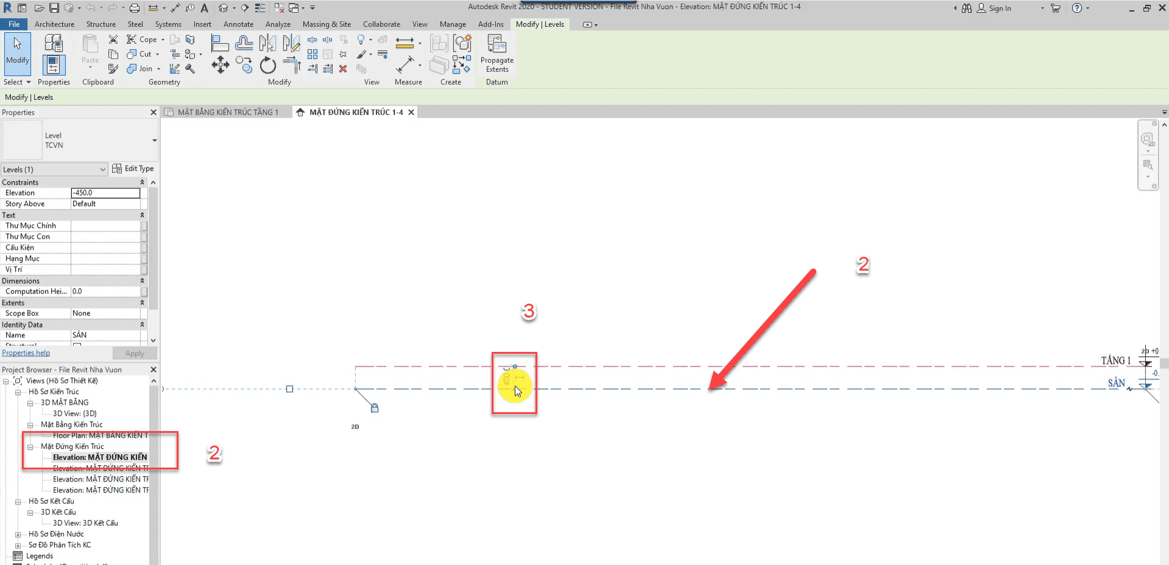Screen dimensions: 1169x565
Task: Select the Copy tool in Modify panel
Action: [x=244, y=65]
